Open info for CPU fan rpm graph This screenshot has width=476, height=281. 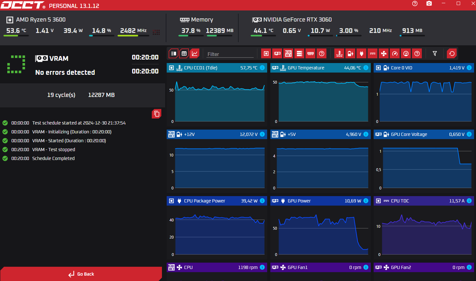point(262,267)
